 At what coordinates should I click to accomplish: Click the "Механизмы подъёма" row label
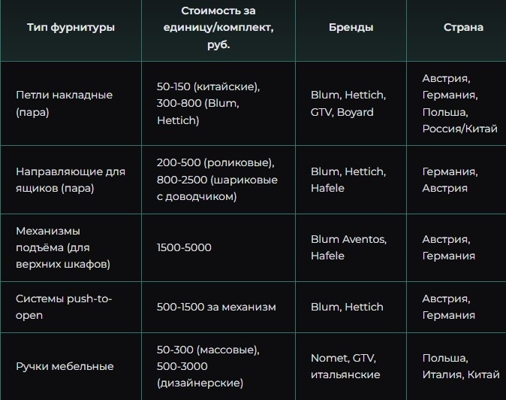pyautogui.click(x=63, y=247)
